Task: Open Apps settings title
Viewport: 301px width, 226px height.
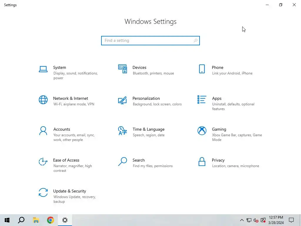Action: [217, 98]
